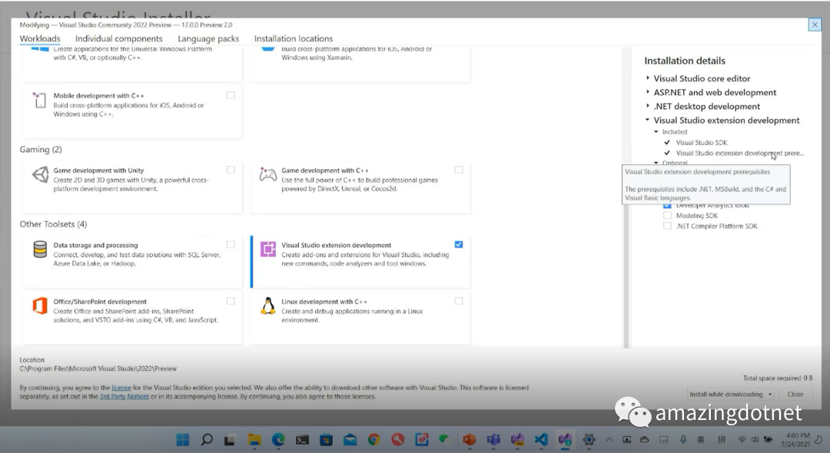Viewport: 830px width, 453px height.
Task: Open Visual Studio Preview from the taskbar
Action: 517,440
